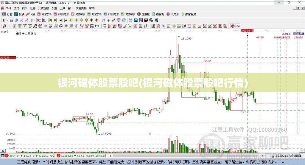Select the hand pan tool
This screenshot has height=165, width=305.
[103, 20]
